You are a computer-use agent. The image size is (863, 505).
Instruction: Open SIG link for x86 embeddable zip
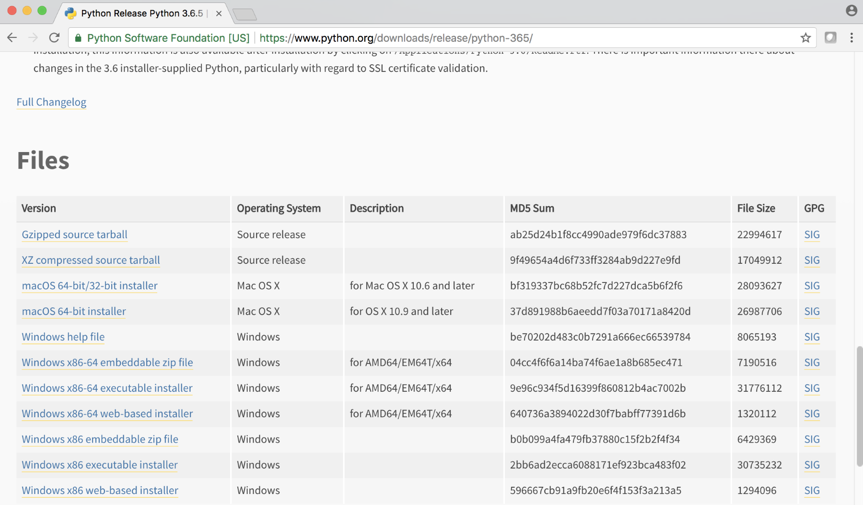click(x=812, y=439)
